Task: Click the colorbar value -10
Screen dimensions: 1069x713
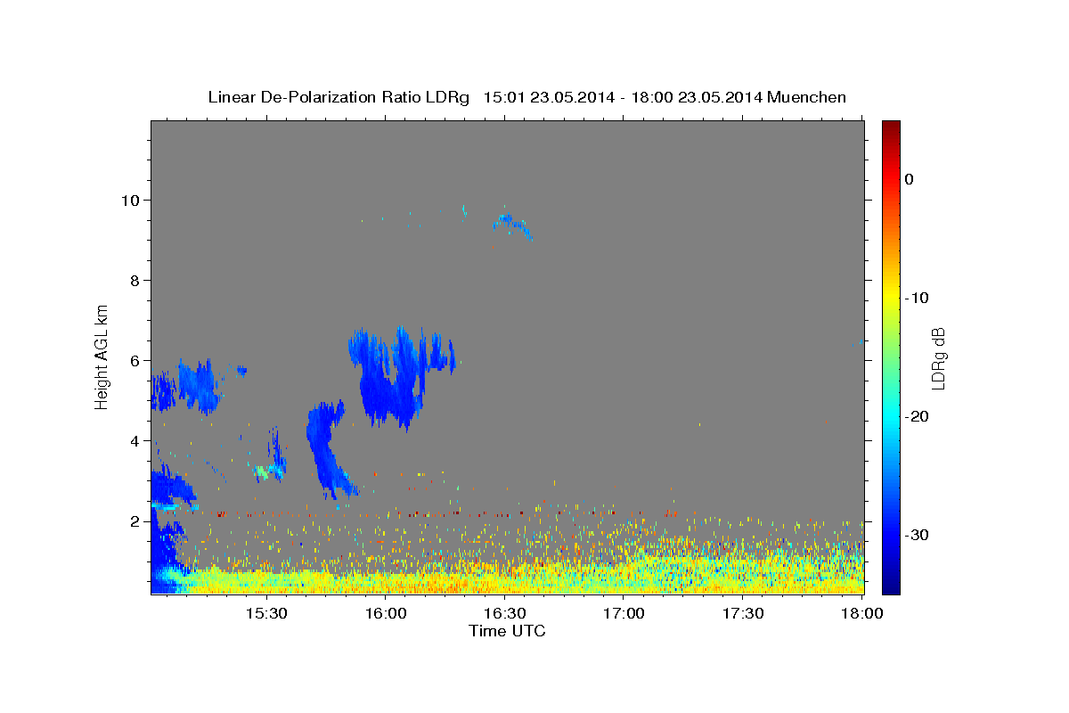Action: [918, 298]
